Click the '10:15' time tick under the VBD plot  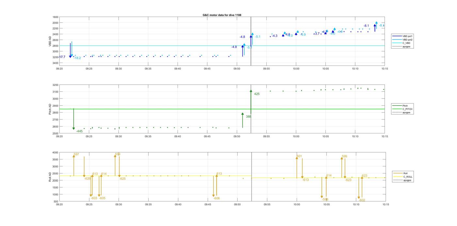pyautogui.click(x=385, y=69)
